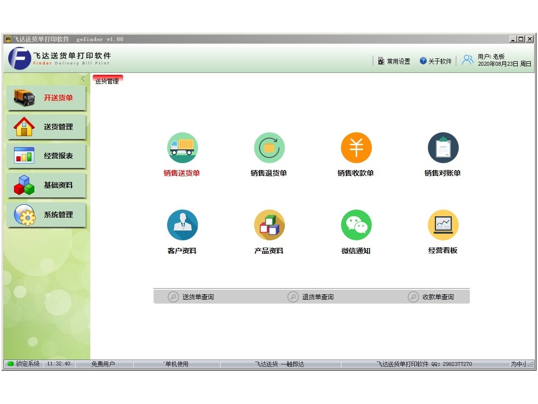The image size is (538, 404).
Task: Click 退货单查询 search link
Action: click(311, 297)
